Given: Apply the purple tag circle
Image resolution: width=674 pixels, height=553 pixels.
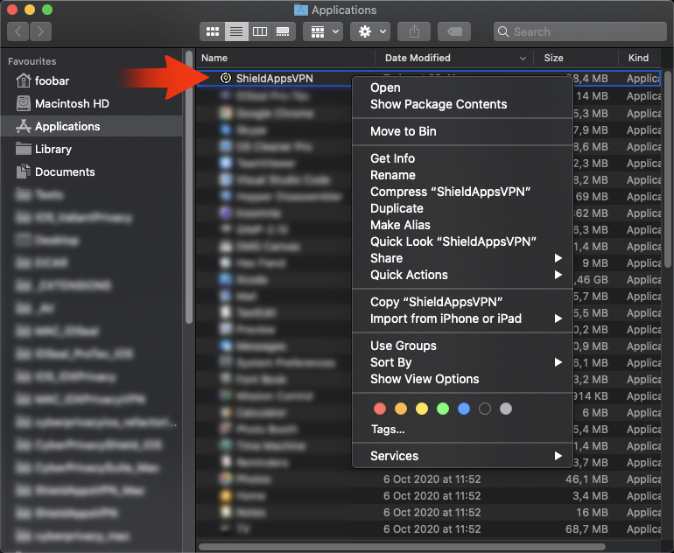Looking at the screenshot, I should 485,409.
